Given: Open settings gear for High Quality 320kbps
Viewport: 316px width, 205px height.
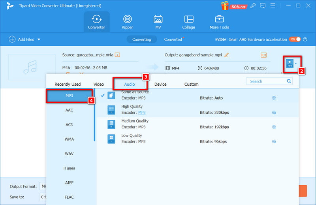Looking at the screenshot, I should pyautogui.click(x=274, y=113).
